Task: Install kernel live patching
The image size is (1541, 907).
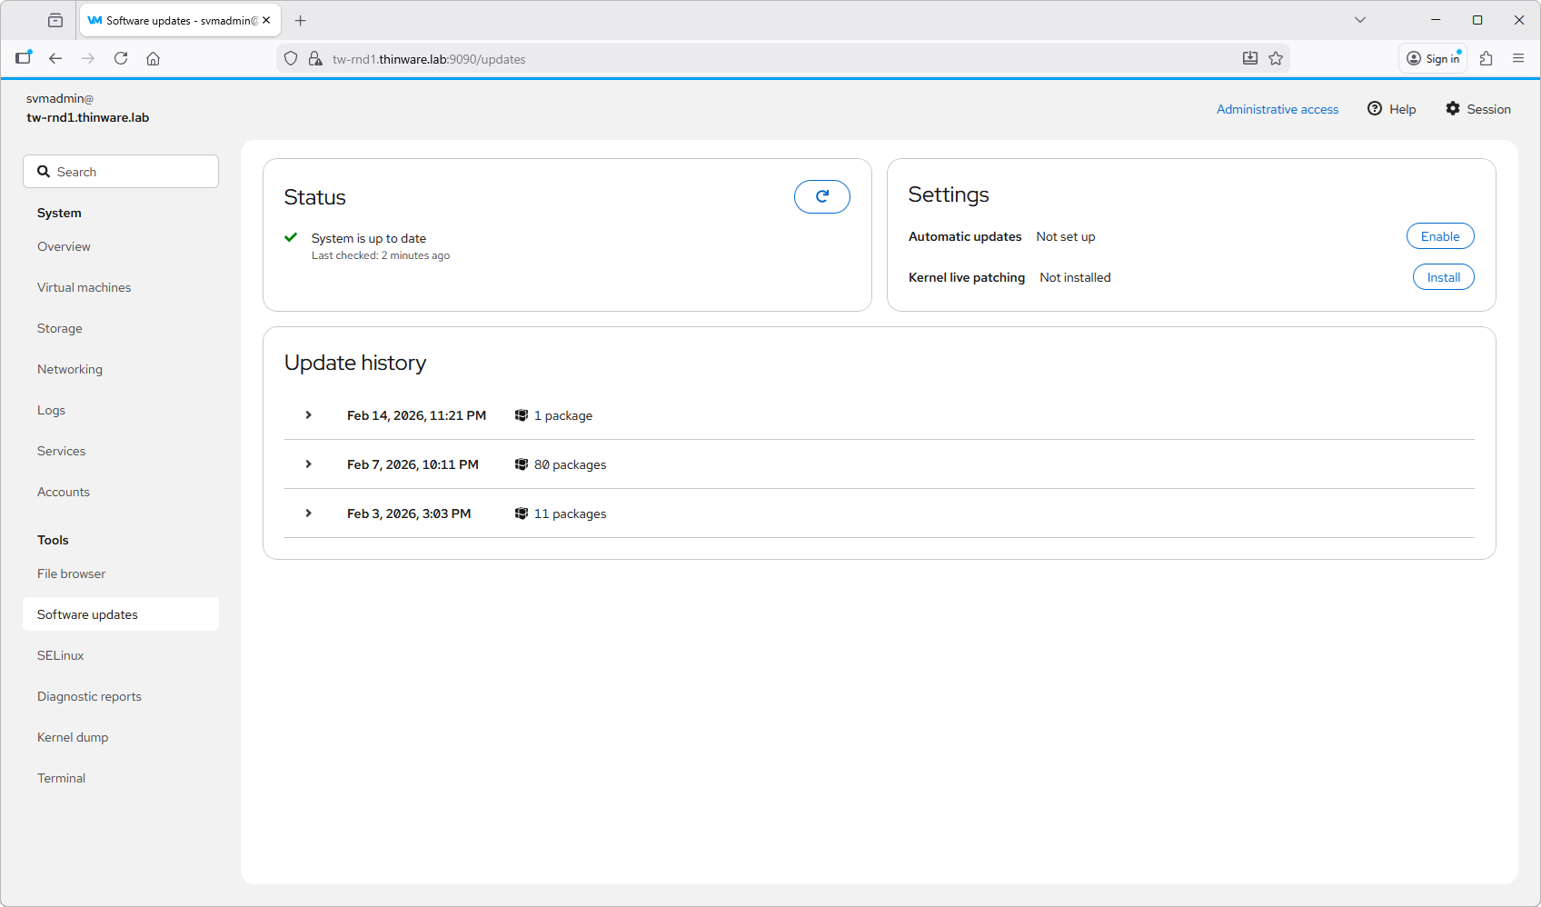Action: pyautogui.click(x=1443, y=277)
